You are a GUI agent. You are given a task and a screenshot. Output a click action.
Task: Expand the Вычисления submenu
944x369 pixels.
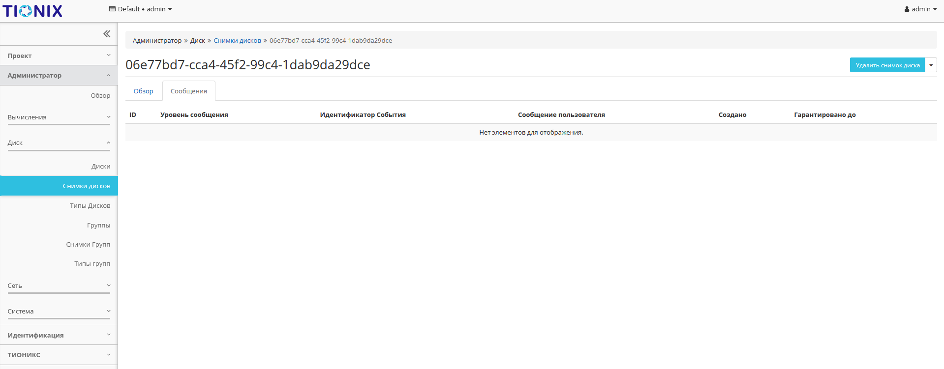[59, 117]
